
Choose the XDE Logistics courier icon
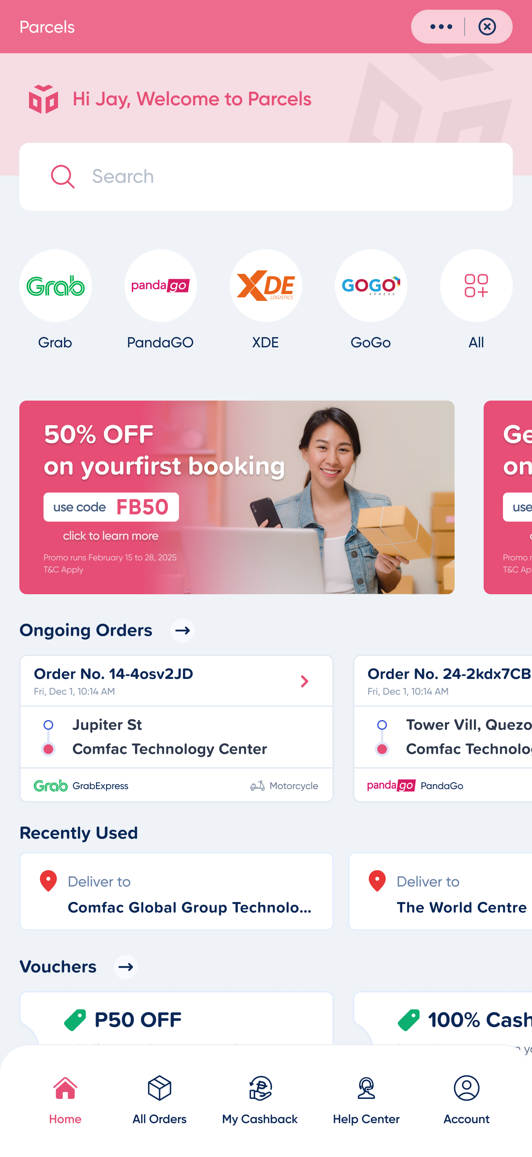point(266,286)
